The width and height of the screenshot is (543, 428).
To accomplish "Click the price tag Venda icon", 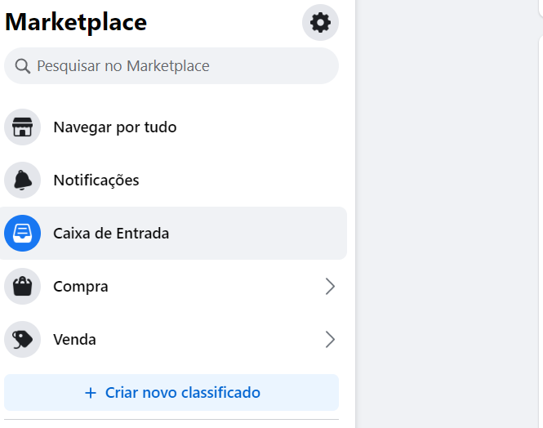I will (x=23, y=339).
